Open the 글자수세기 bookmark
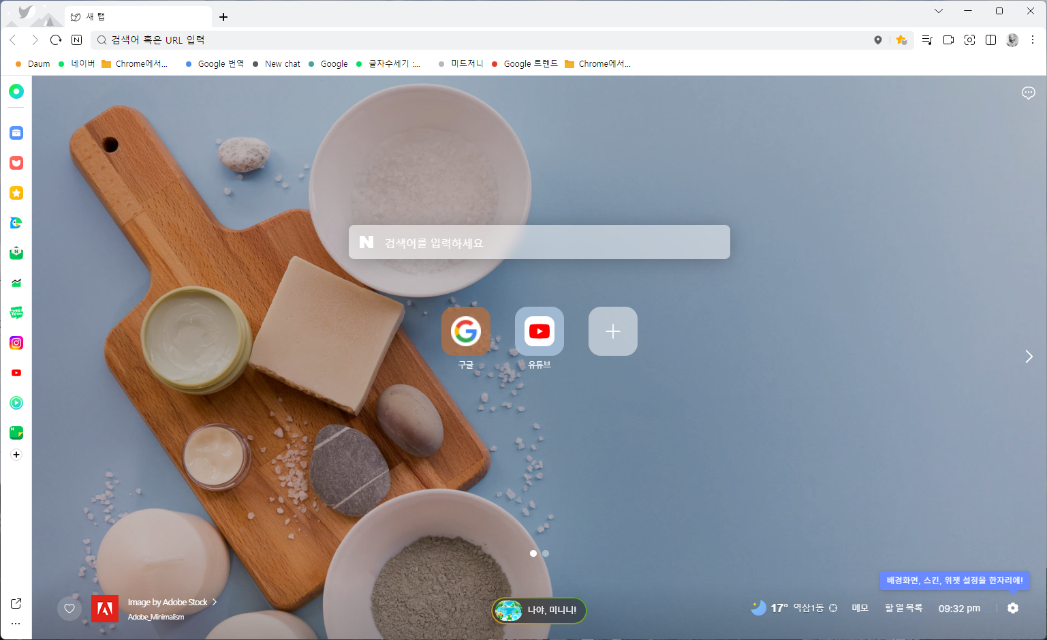This screenshot has height=640, width=1047. pos(388,63)
